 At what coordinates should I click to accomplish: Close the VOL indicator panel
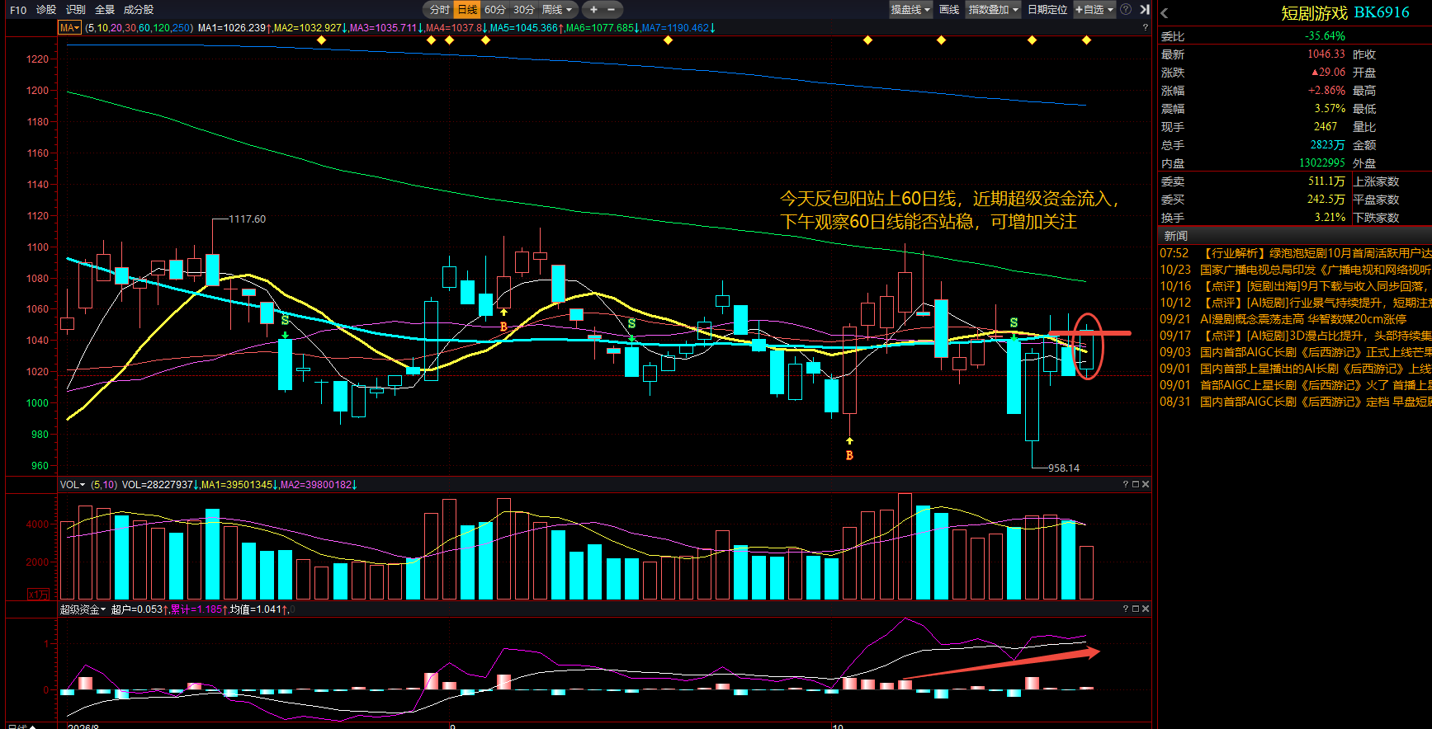(x=1146, y=484)
